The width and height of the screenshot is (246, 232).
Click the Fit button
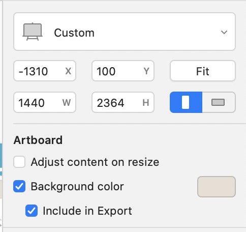click(x=203, y=71)
